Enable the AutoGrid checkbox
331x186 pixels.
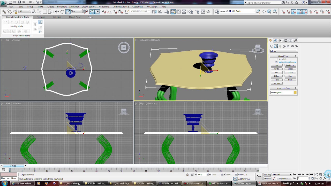tap(276, 59)
